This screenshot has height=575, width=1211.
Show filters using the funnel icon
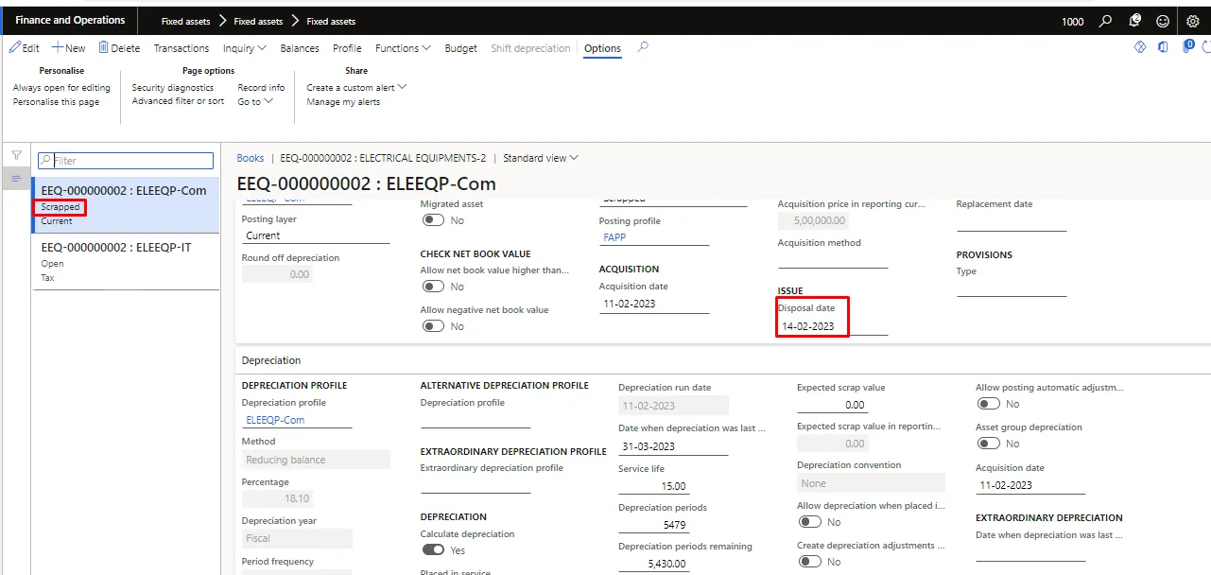[16, 155]
